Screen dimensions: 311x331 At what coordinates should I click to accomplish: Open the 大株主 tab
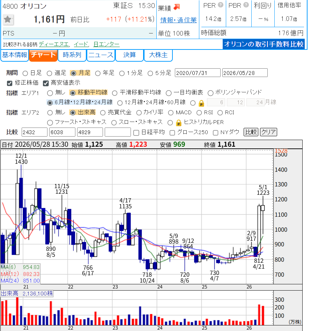click(x=158, y=55)
